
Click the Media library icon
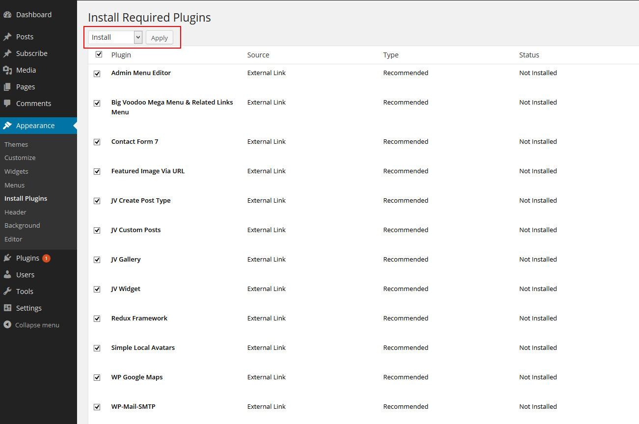(x=7, y=70)
